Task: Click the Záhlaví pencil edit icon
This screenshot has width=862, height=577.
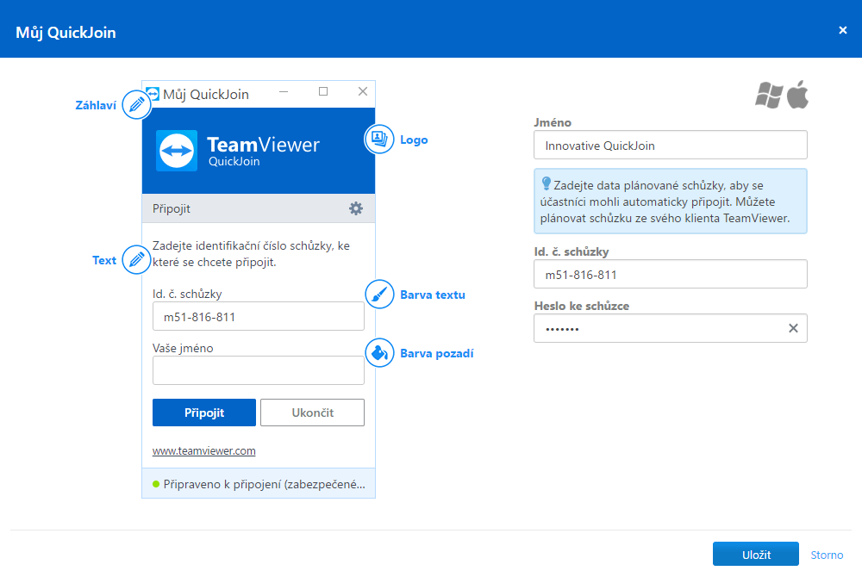Action: [x=136, y=104]
